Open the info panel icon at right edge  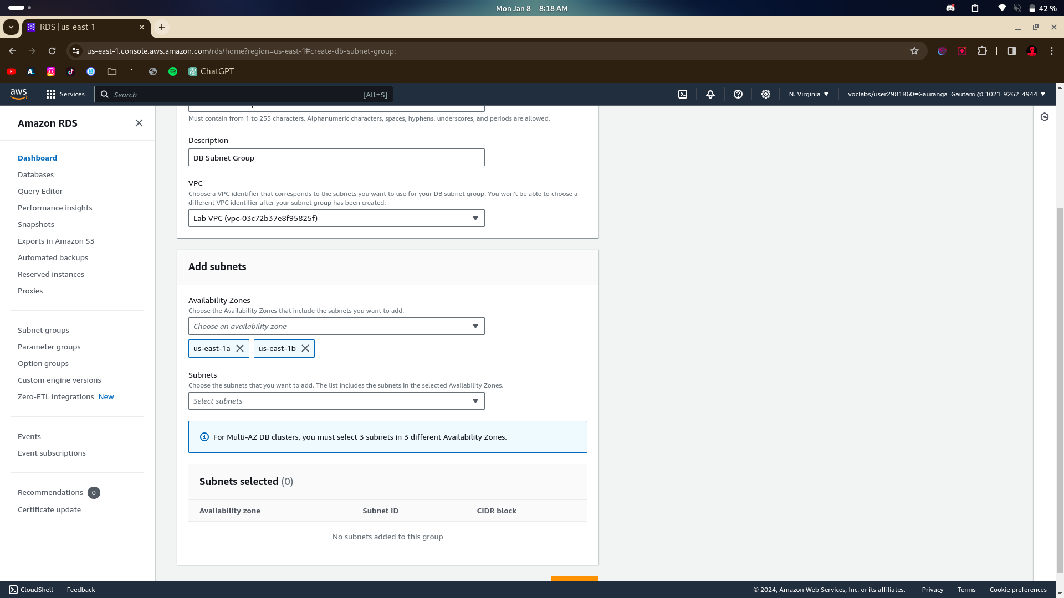tap(1045, 117)
